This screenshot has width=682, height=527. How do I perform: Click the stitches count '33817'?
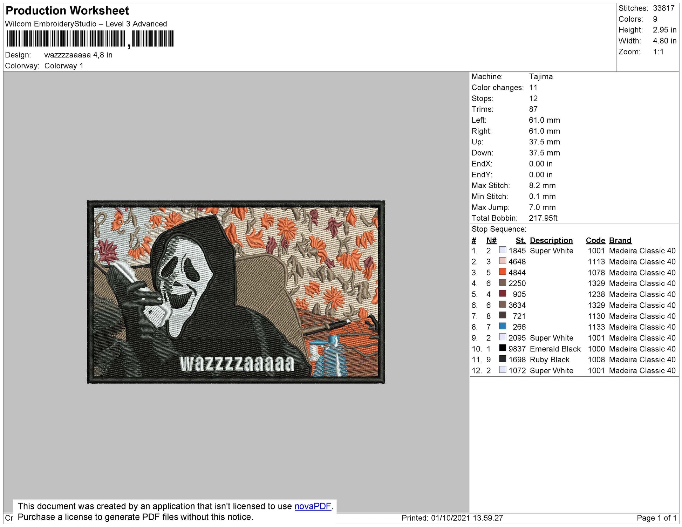pos(664,8)
